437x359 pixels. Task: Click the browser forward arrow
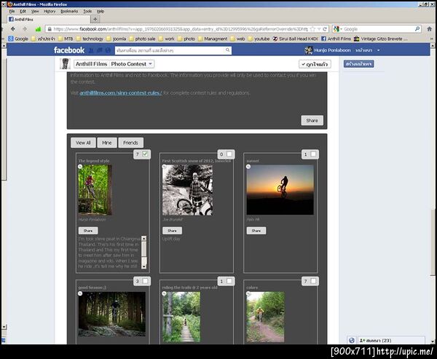25,28
